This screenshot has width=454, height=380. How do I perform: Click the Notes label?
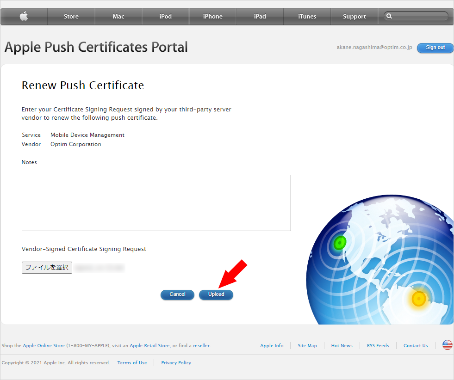click(29, 162)
